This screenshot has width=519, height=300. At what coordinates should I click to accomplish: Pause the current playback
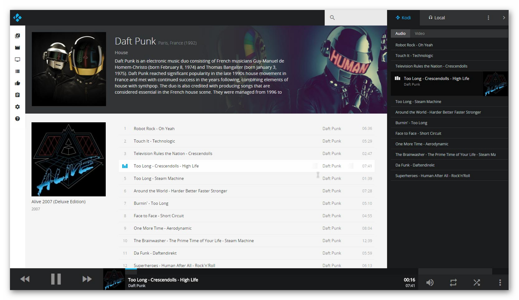click(56, 279)
